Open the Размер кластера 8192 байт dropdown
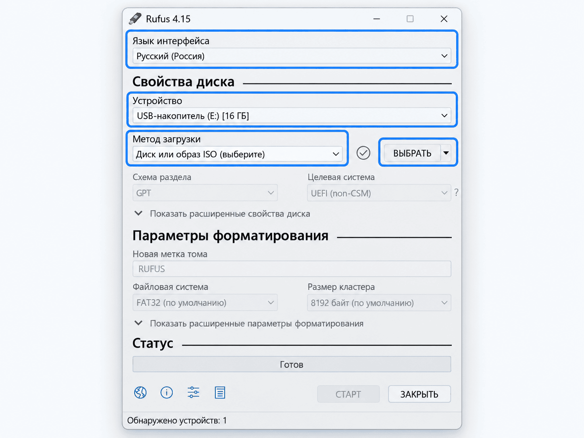Screen dimensions: 584x438 coord(379,302)
